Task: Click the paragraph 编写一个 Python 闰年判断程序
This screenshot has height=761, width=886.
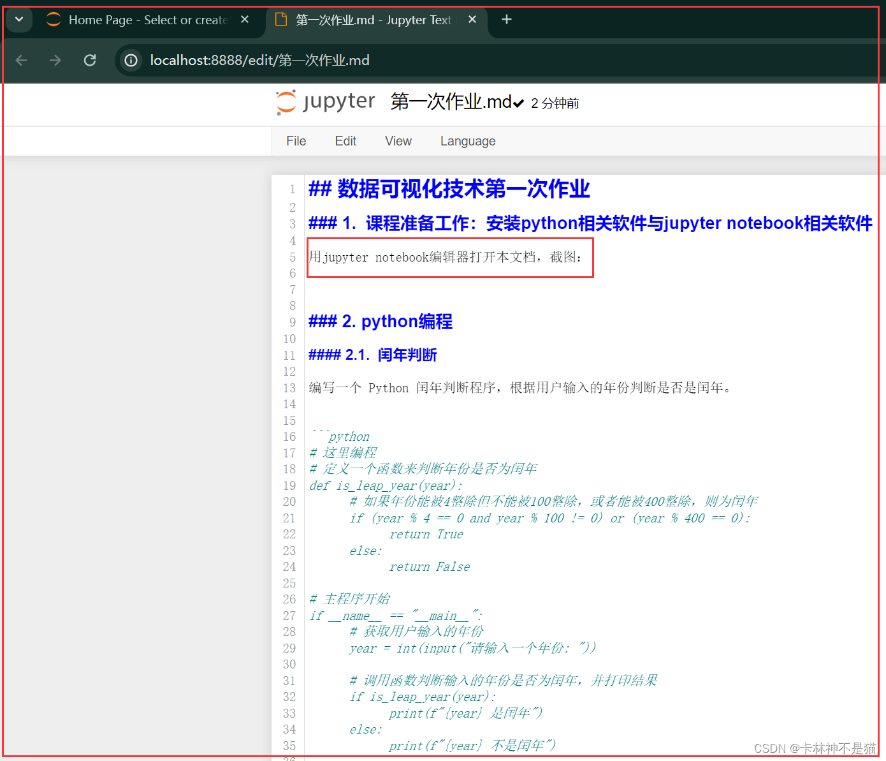Action: click(521, 388)
